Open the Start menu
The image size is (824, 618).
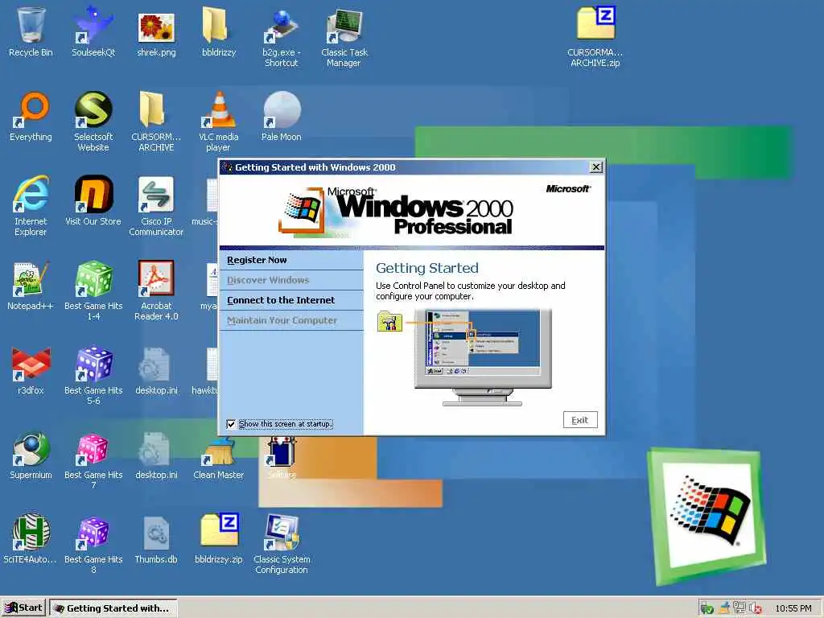(23, 608)
